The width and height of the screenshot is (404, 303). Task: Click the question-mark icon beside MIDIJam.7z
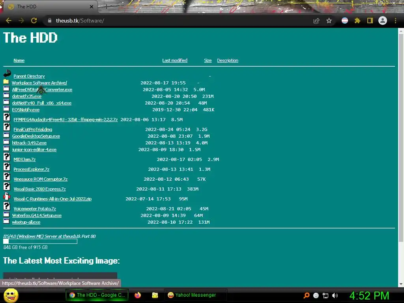click(7, 156)
